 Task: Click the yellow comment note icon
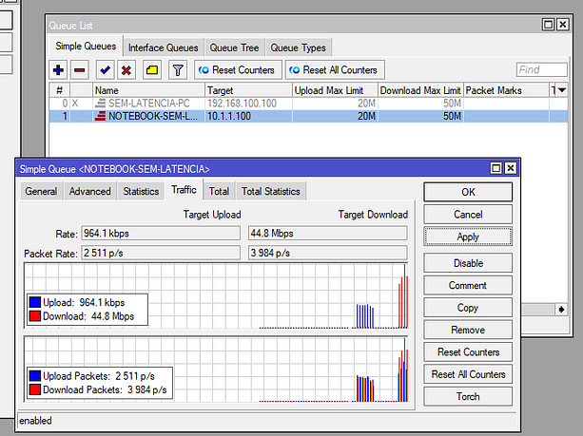[151, 70]
